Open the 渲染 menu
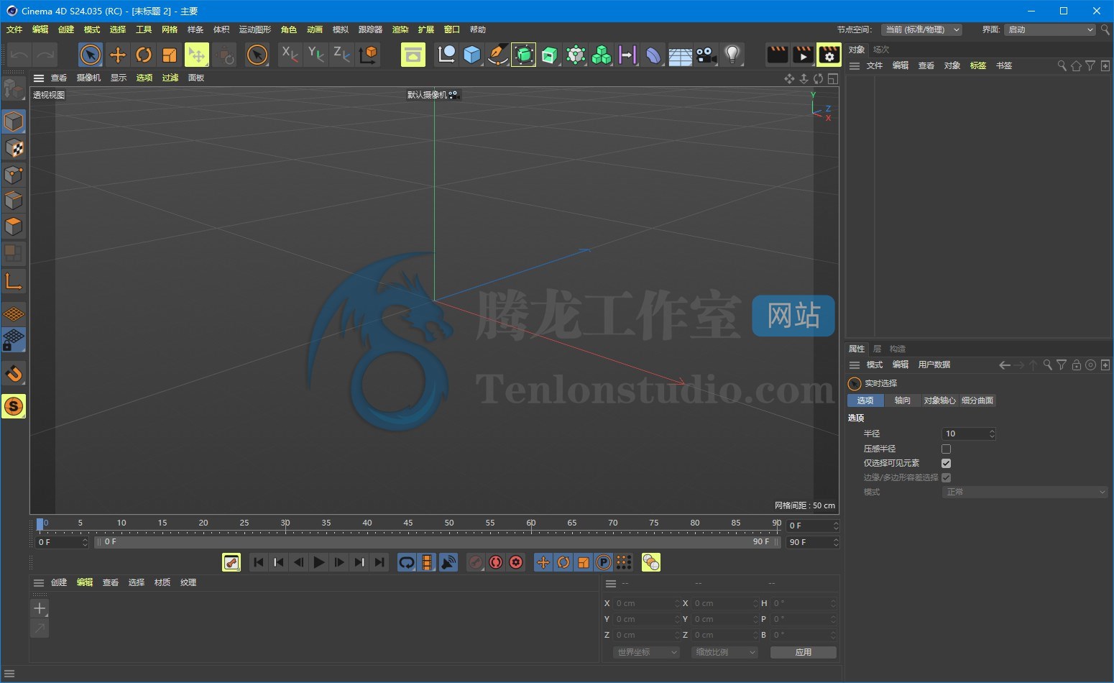1114x683 pixels. click(400, 29)
